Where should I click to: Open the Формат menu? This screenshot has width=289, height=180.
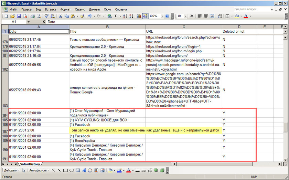click(65, 9)
